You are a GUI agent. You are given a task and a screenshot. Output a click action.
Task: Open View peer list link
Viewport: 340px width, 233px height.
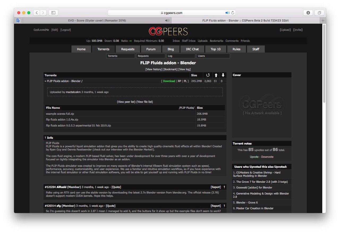[126, 102]
